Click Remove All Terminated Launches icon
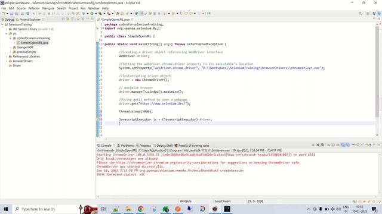 (322, 145)
